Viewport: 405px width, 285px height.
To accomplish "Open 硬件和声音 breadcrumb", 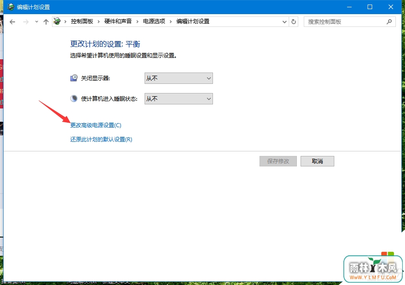I will pyautogui.click(x=118, y=21).
